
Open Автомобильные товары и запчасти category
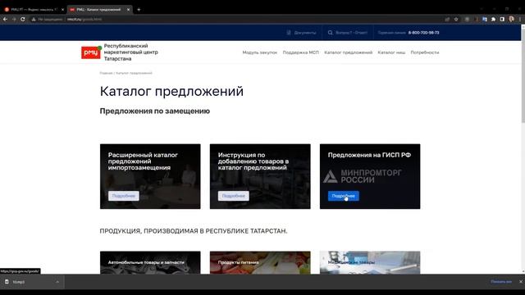[150, 263]
